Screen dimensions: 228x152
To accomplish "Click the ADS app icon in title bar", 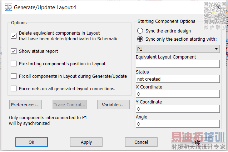I will [7, 7].
